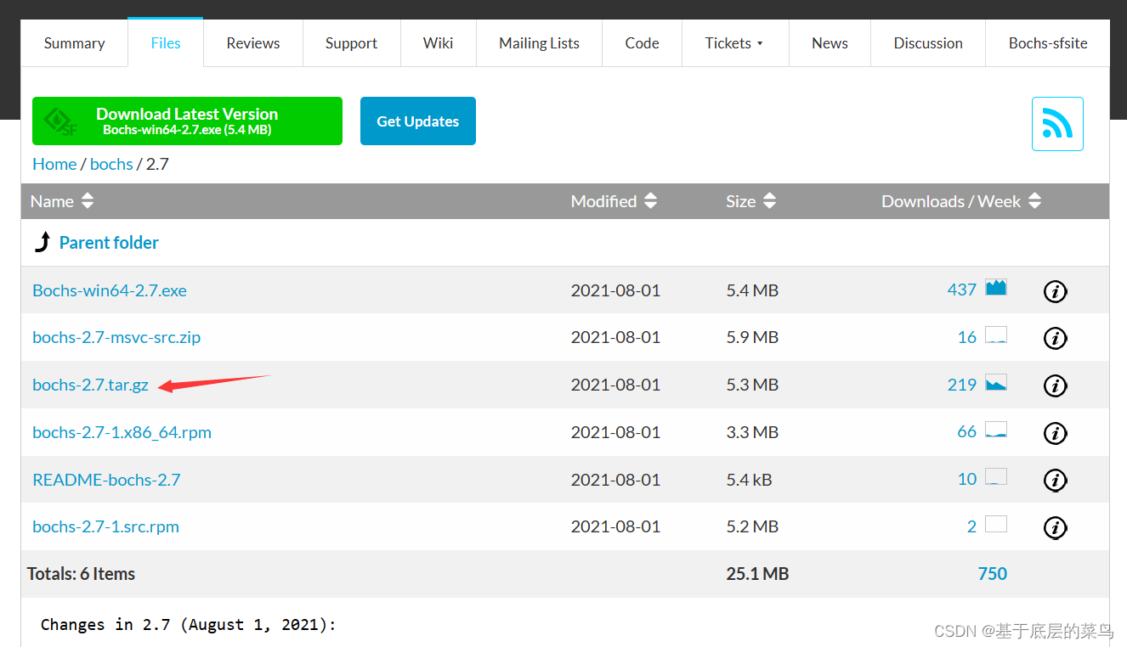Click the 66 weekly downloads count
1127x647 pixels.
point(967,431)
